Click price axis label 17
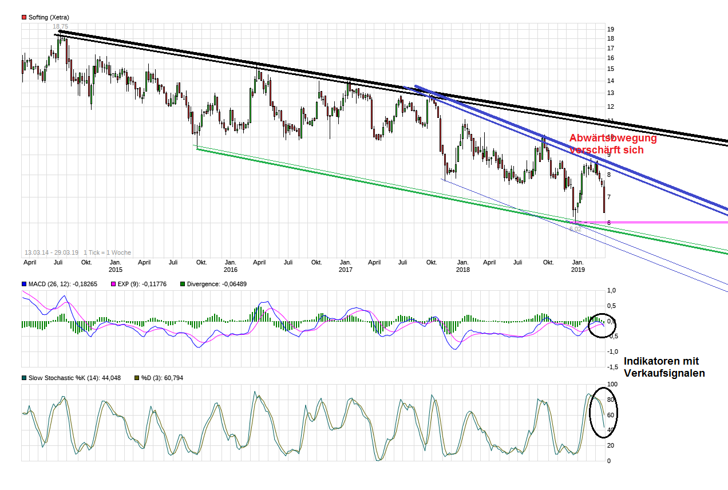 [611, 48]
